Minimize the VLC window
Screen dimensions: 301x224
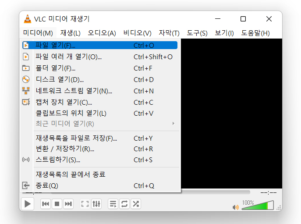click(x=218, y=19)
